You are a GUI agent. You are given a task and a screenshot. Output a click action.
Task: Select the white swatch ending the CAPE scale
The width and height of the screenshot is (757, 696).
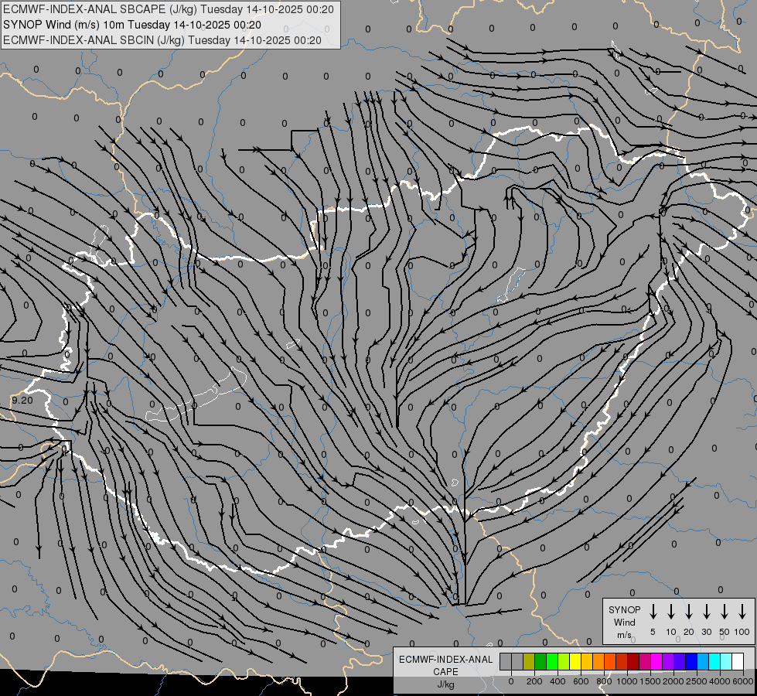coord(738,661)
